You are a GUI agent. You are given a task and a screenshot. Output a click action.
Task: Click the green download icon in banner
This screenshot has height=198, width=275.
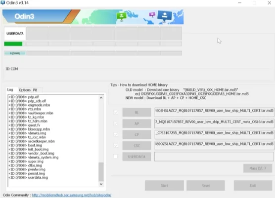(x=121, y=17)
